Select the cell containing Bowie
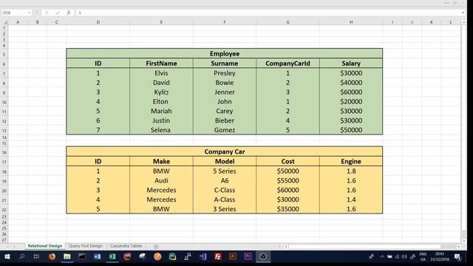 point(225,83)
